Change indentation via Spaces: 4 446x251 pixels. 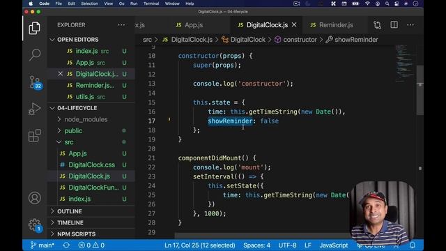point(256,245)
